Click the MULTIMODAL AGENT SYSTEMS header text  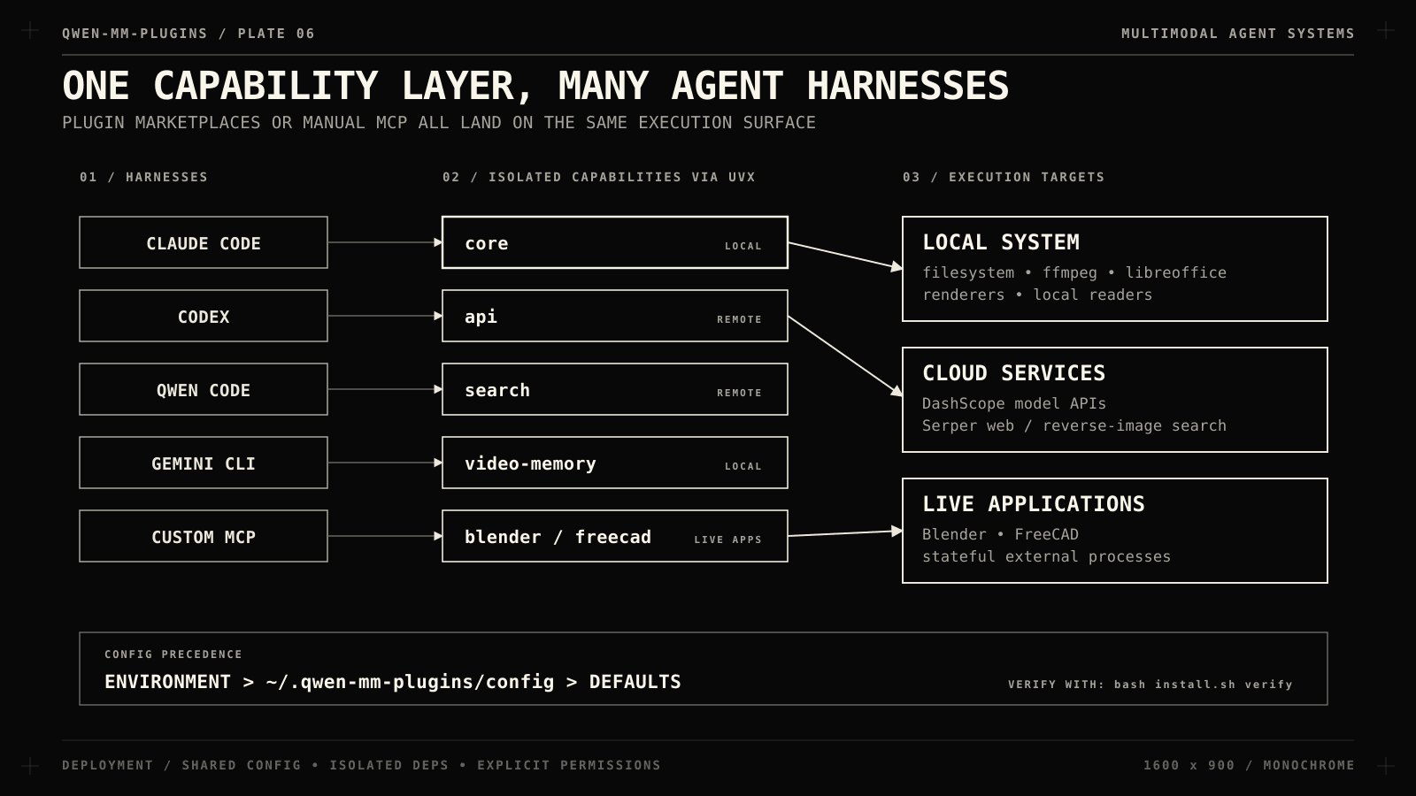tap(1238, 34)
